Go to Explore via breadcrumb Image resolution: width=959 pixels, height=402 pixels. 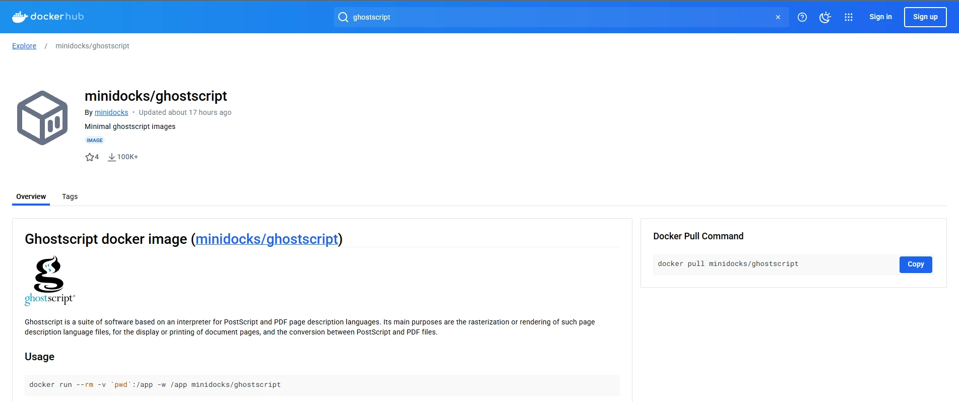point(24,46)
